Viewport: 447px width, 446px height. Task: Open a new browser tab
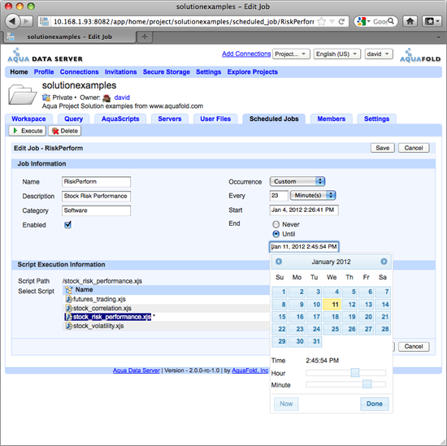pos(145,37)
